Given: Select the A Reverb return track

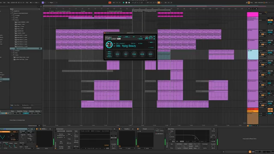Looking at the screenshot, I should (253, 109).
